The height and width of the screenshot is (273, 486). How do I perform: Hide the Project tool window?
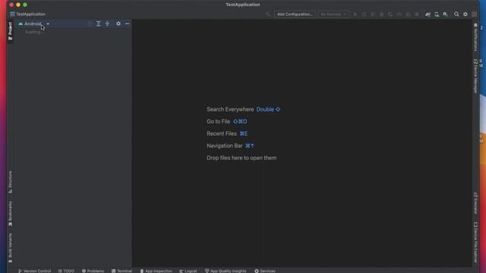pyautogui.click(x=127, y=24)
